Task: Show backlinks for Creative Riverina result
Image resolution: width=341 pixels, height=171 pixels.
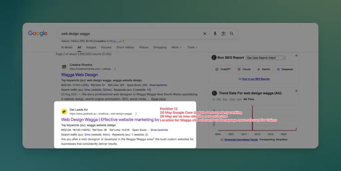Action: coord(158,85)
